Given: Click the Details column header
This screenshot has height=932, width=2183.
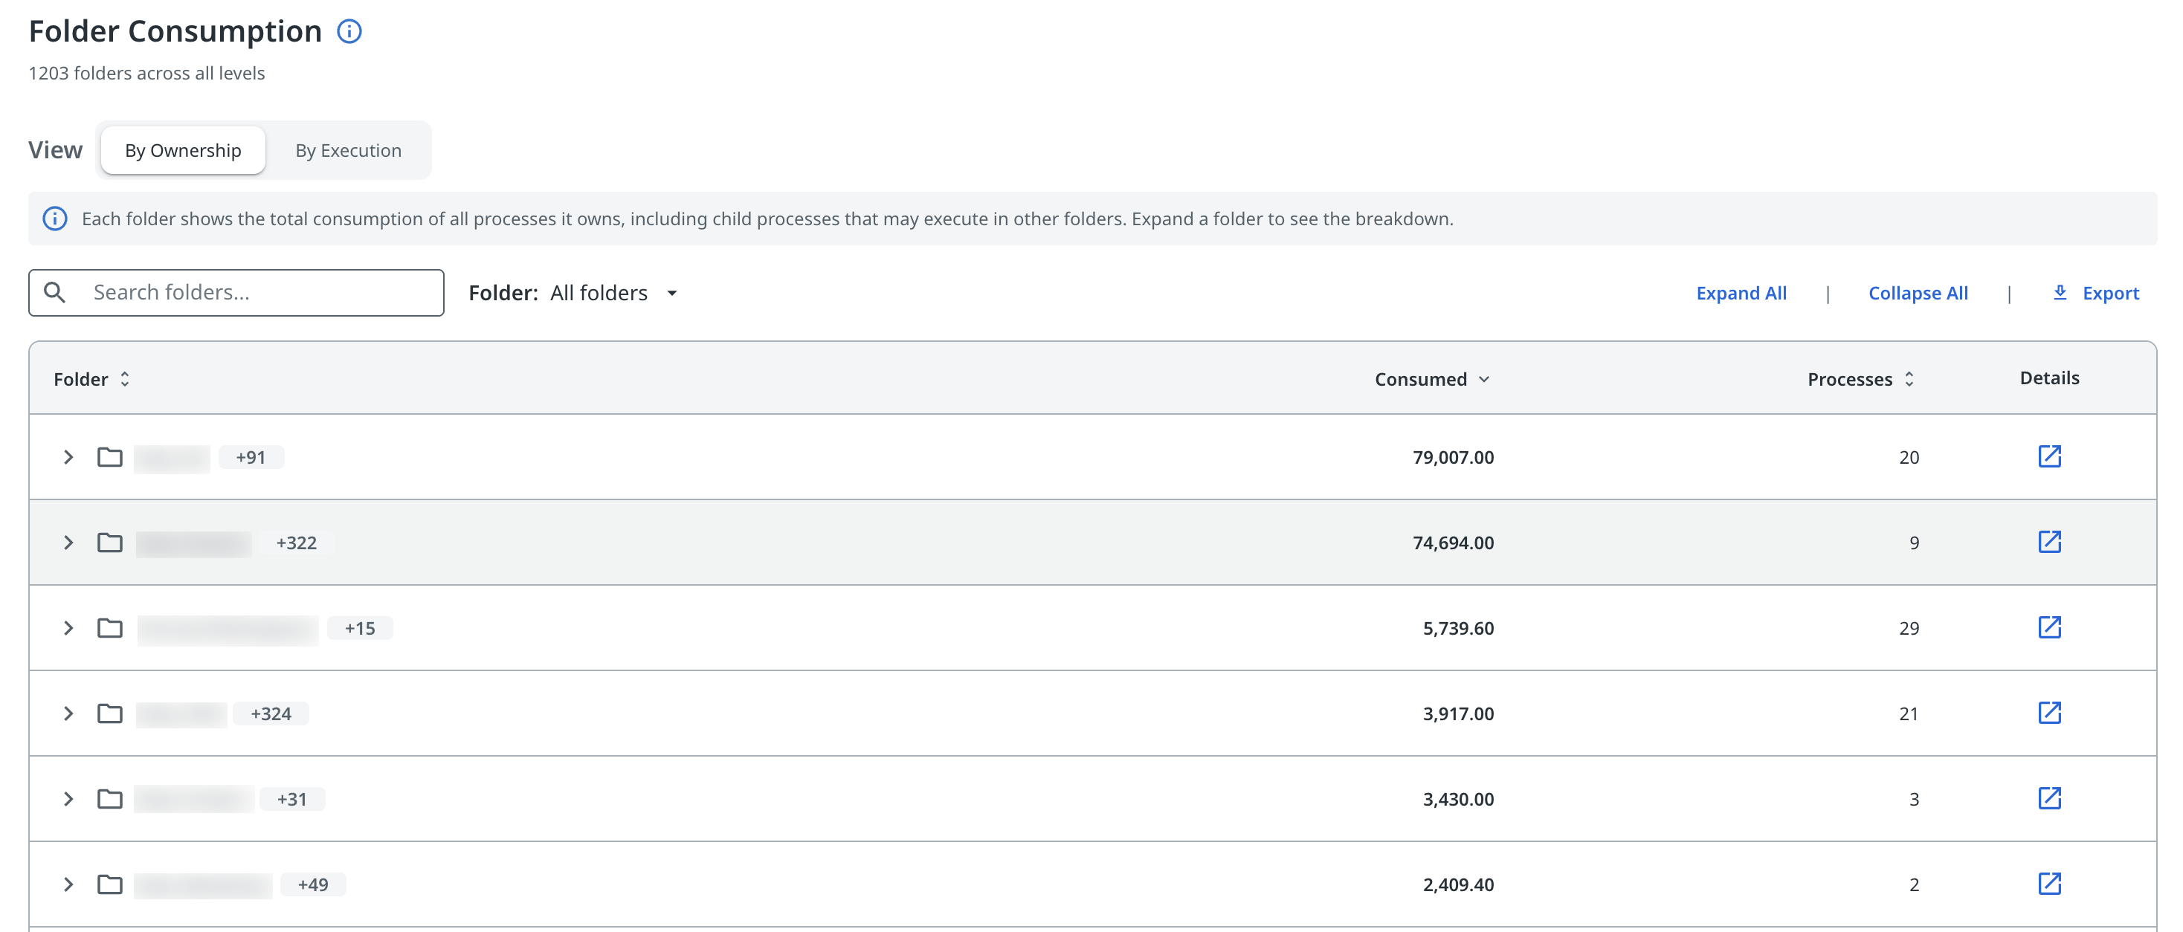Looking at the screenshot, I should (2049, 378).
